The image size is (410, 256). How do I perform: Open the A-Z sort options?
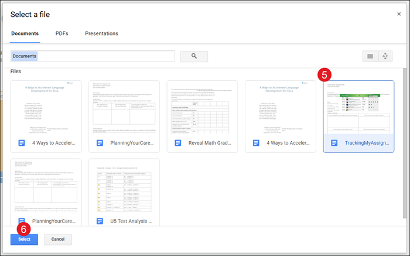pos(385,56)
